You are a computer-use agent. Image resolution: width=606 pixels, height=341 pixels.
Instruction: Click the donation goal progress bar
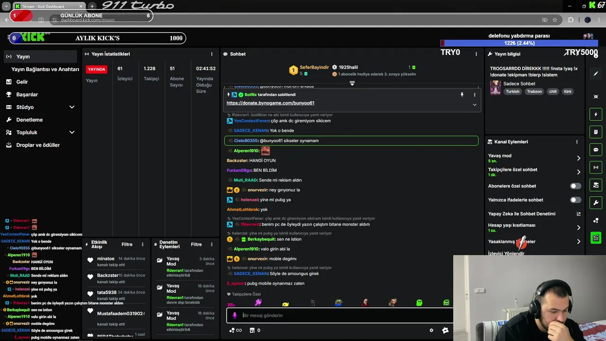[519, 43]
